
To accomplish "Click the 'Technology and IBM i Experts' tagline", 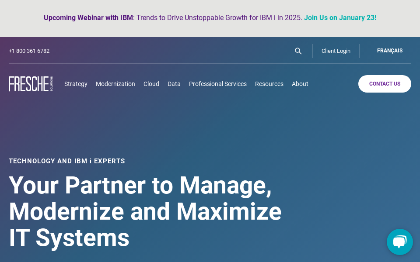I will point(67,161).
